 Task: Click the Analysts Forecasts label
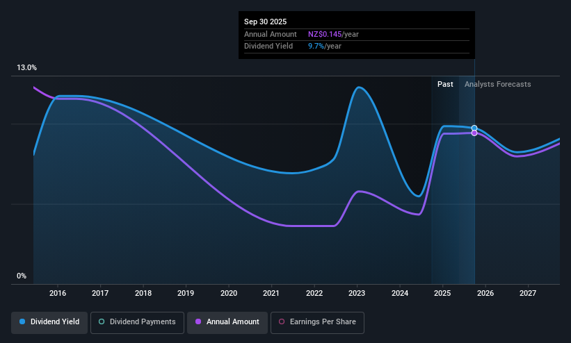(497, 84)
